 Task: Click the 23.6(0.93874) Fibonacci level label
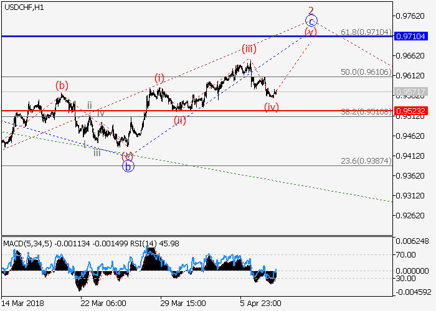tap(366, 160)
